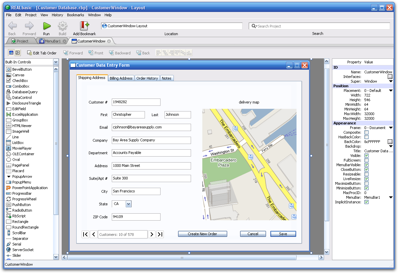Expand the State combo box
Viewport: 398px width, 273px height.
tap(129, 204)
